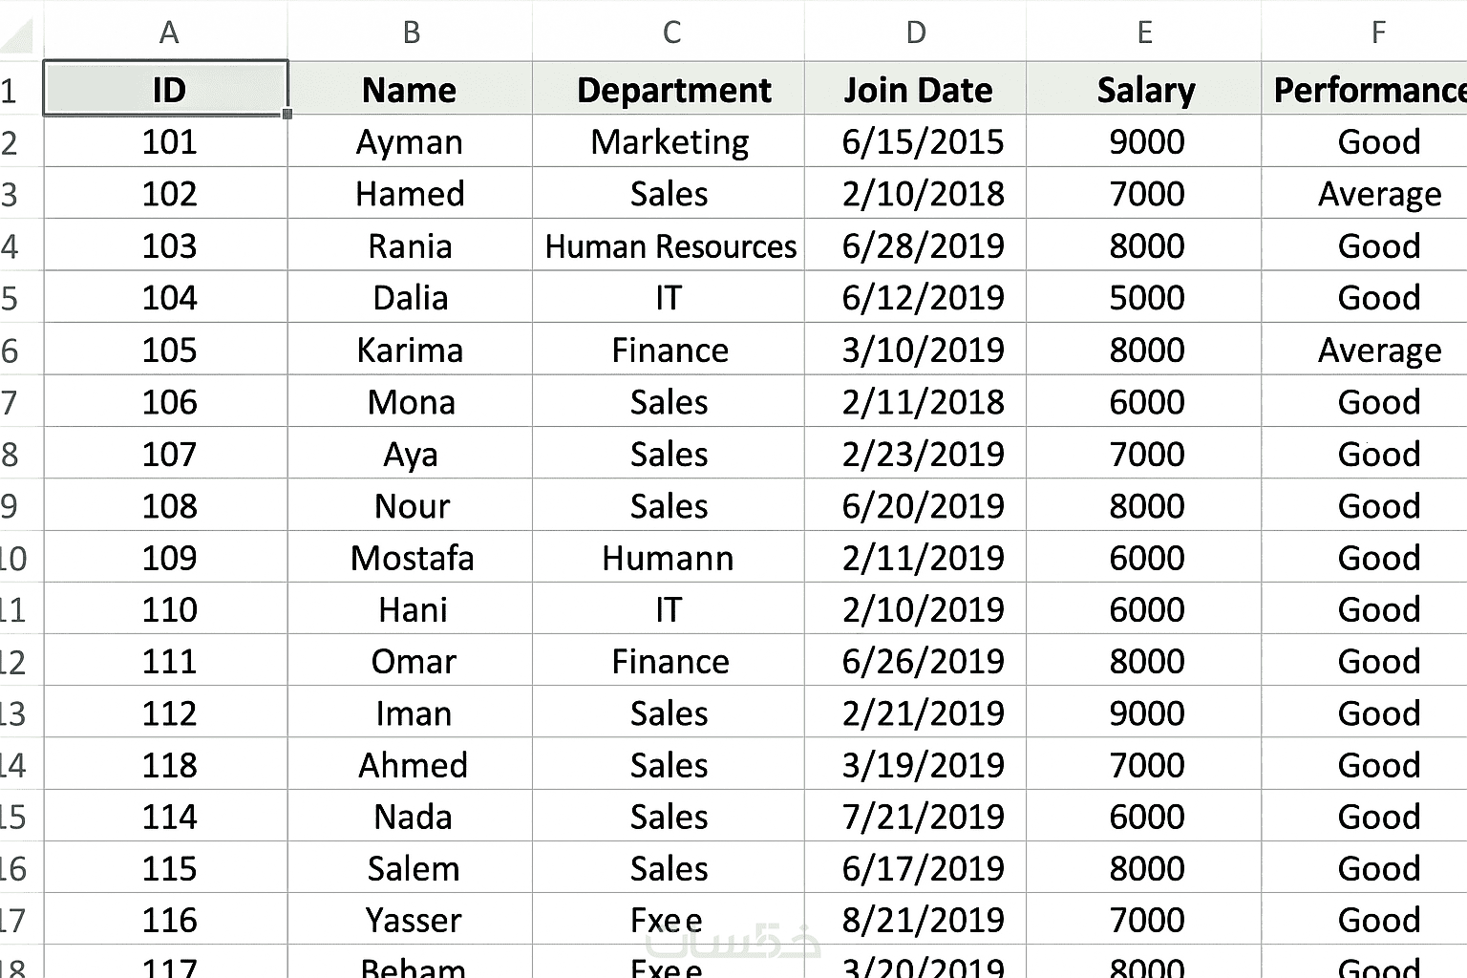Click the Department header cell
Screen dimensions: 1467x978
click(x=672, y=90)
